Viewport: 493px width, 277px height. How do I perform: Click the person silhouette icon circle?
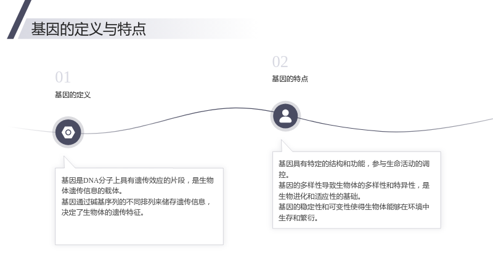(x=285, y=116)
